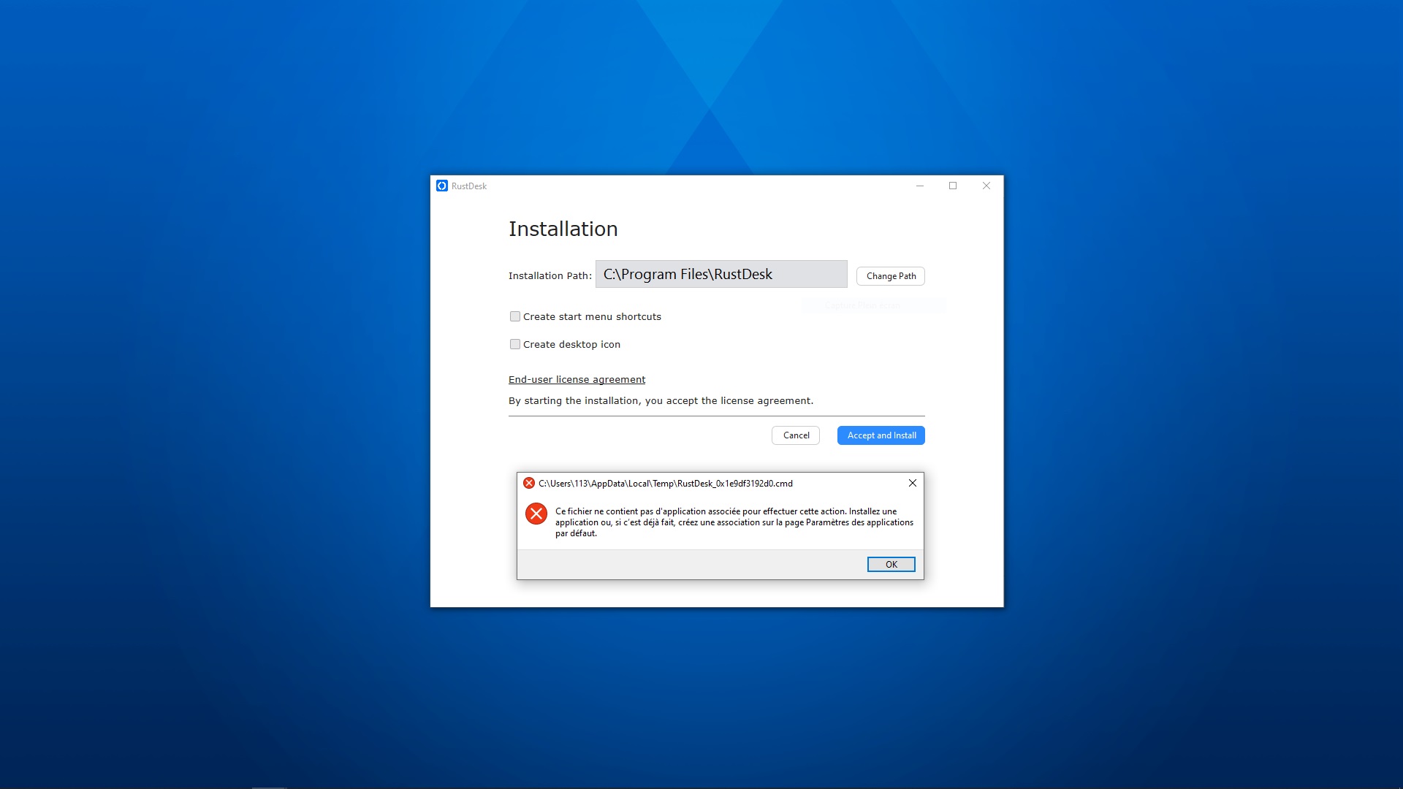Viewport: 1403px width, 789px height.
Task: Click the RustDesk logo icon in title bar
Action: tap(442, 186)
